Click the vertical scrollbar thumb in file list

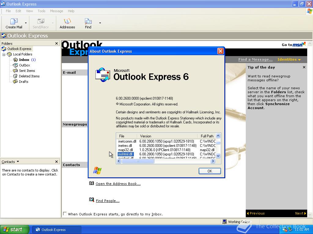point(218,143)
